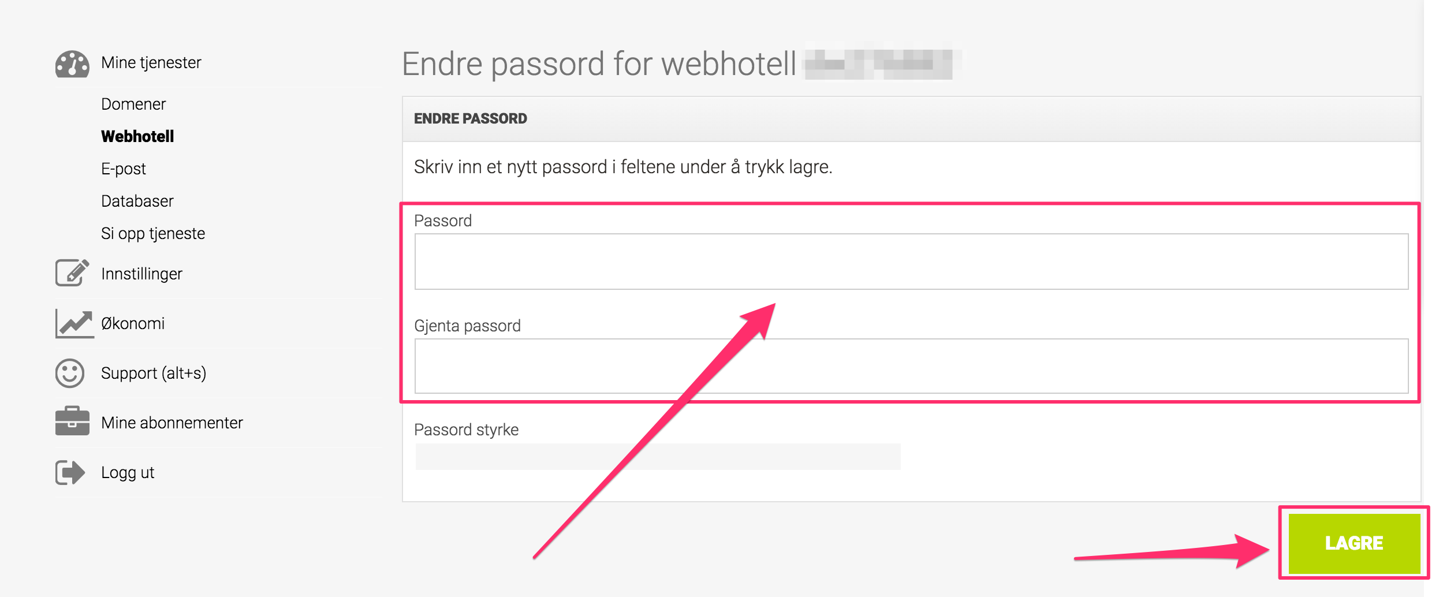The image size is (1454, 597).
Task: Click the Mine tjenester dashboard gauge icon
Action: pos(72,64)
